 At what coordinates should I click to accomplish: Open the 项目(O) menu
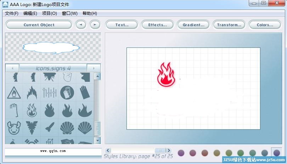(x=49, y=13)
